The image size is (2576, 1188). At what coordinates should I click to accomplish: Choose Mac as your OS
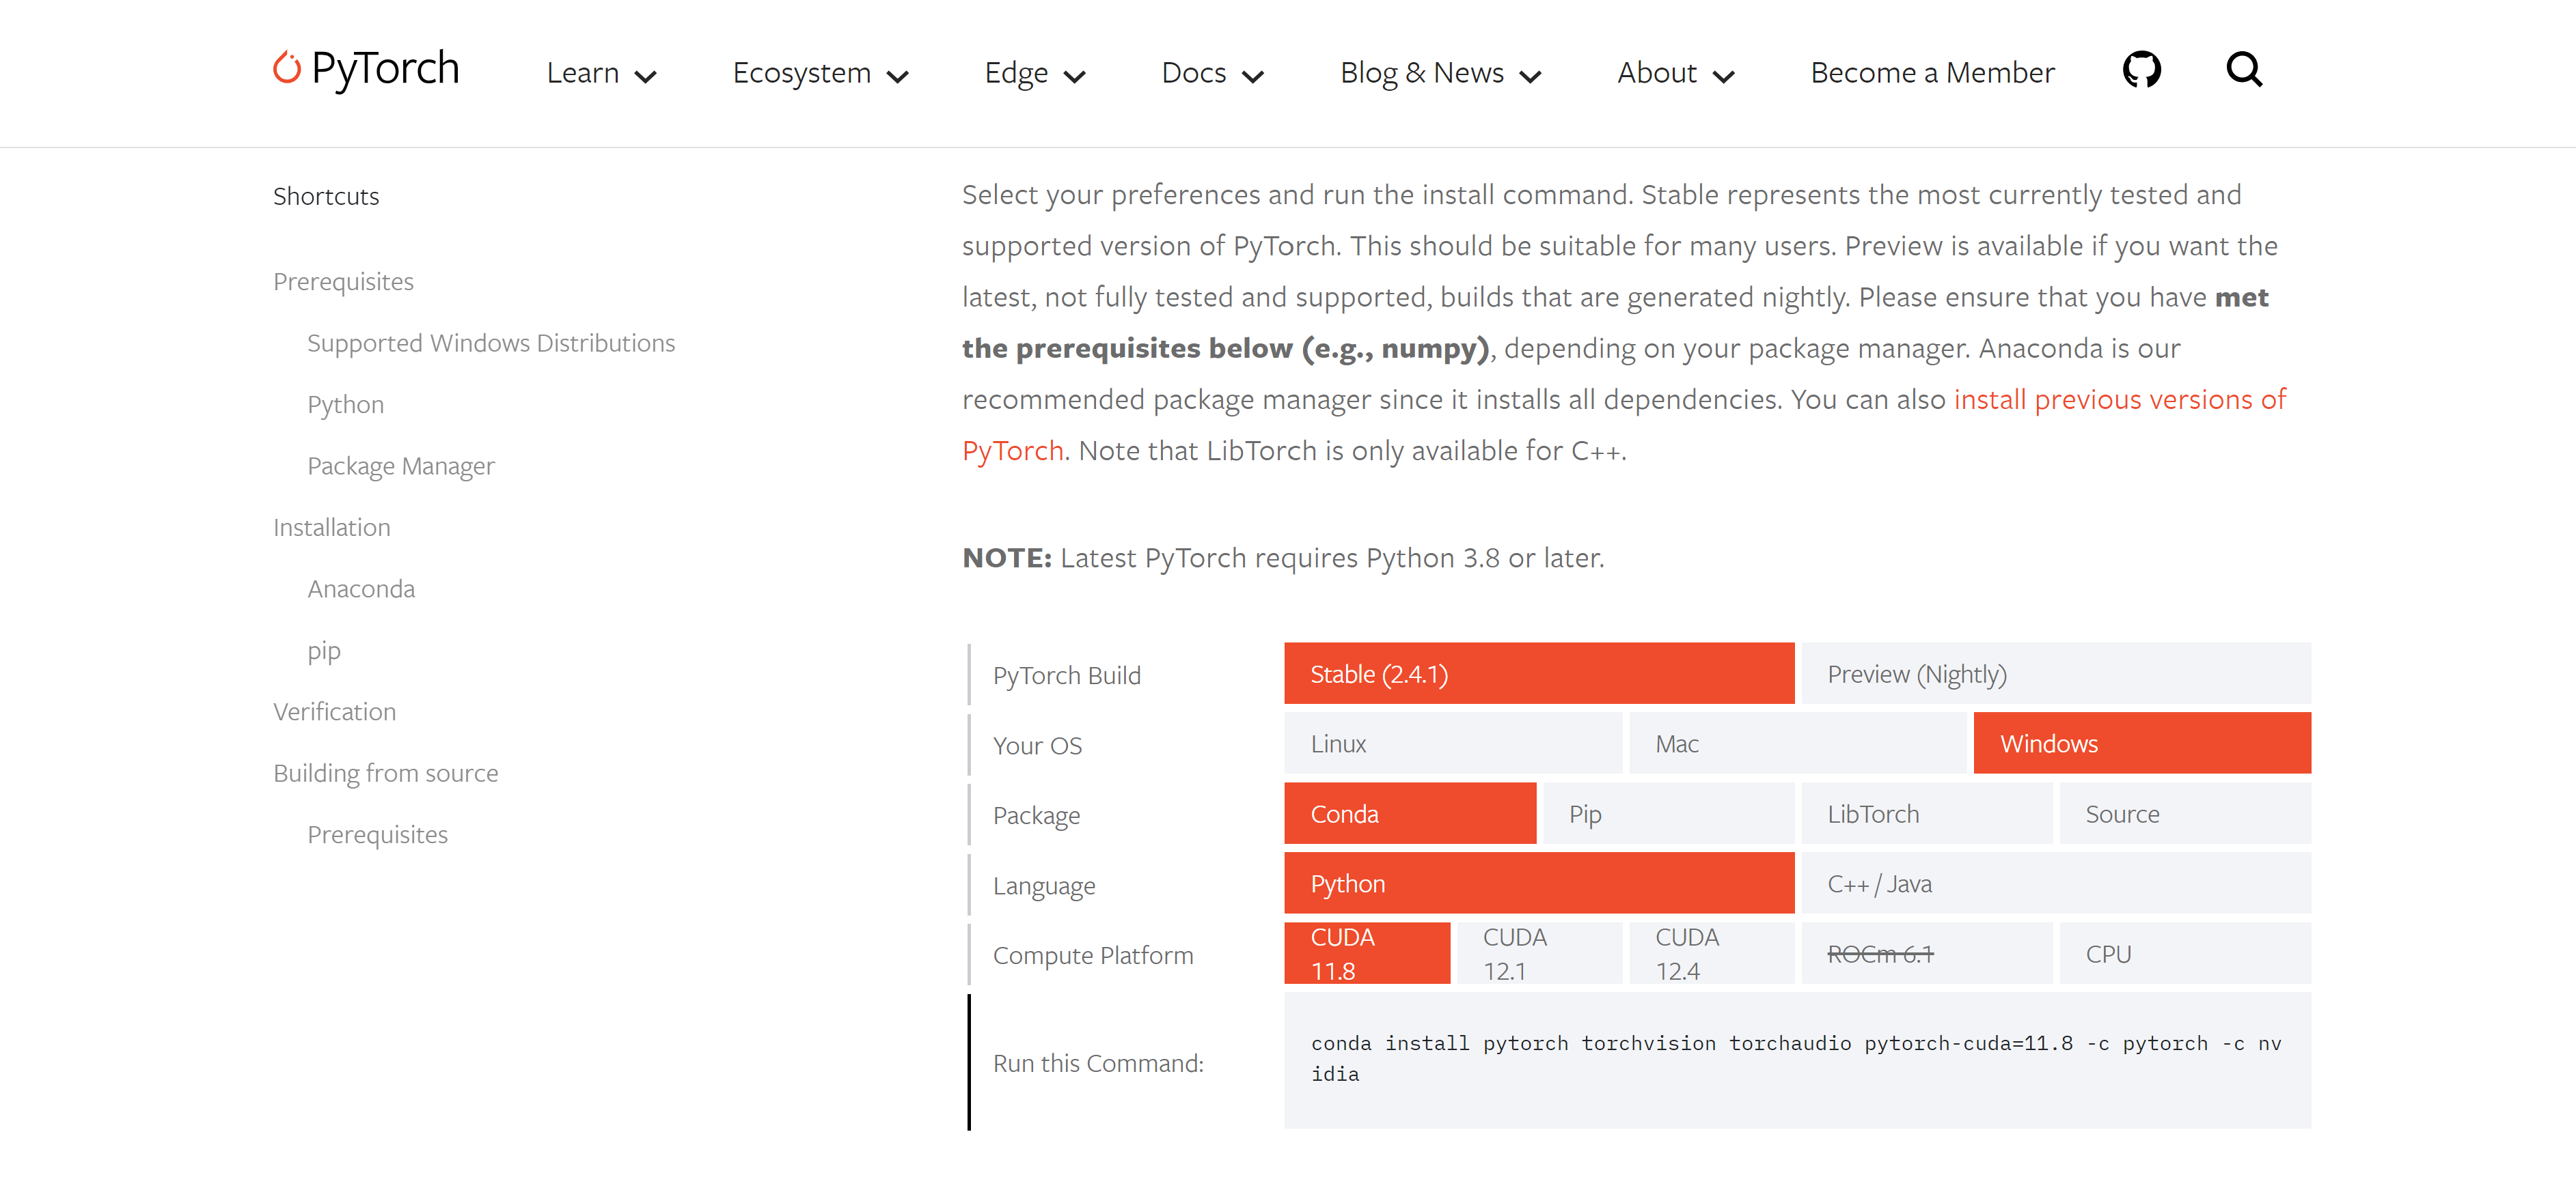pos(1798,744)
